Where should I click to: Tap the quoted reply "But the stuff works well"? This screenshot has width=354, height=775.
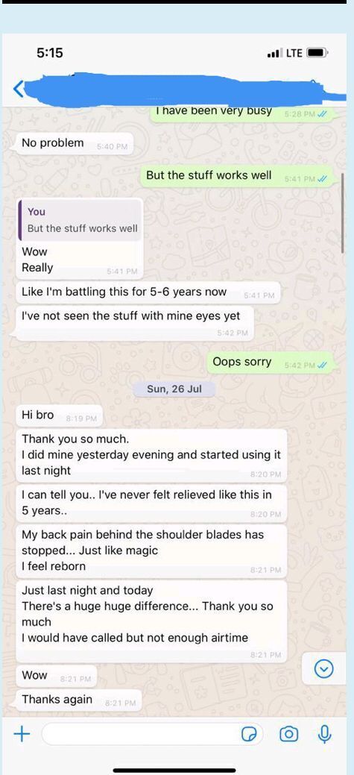(80, 220)
